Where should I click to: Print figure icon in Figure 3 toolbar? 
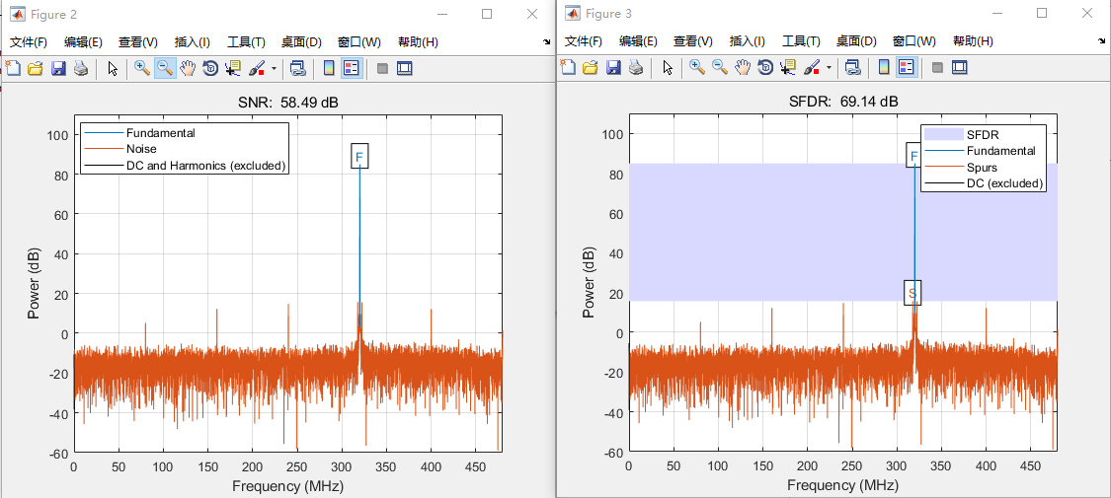click(x=636, y=68)
